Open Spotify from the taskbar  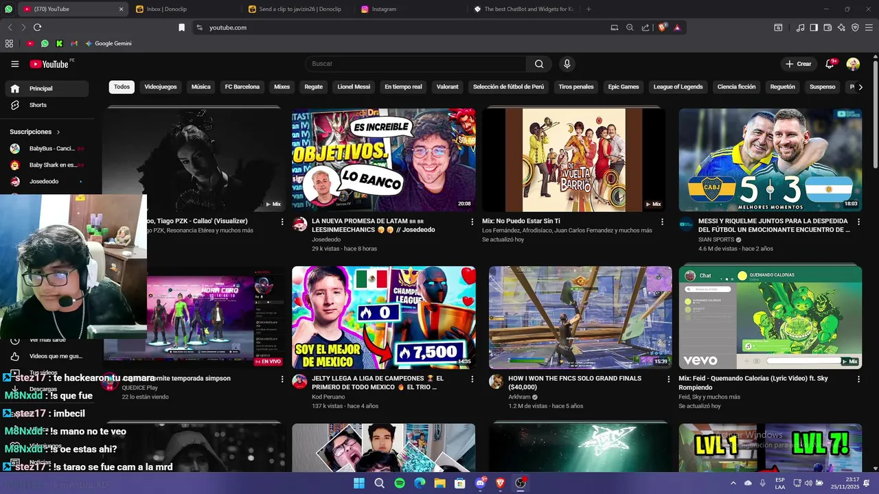400,483
